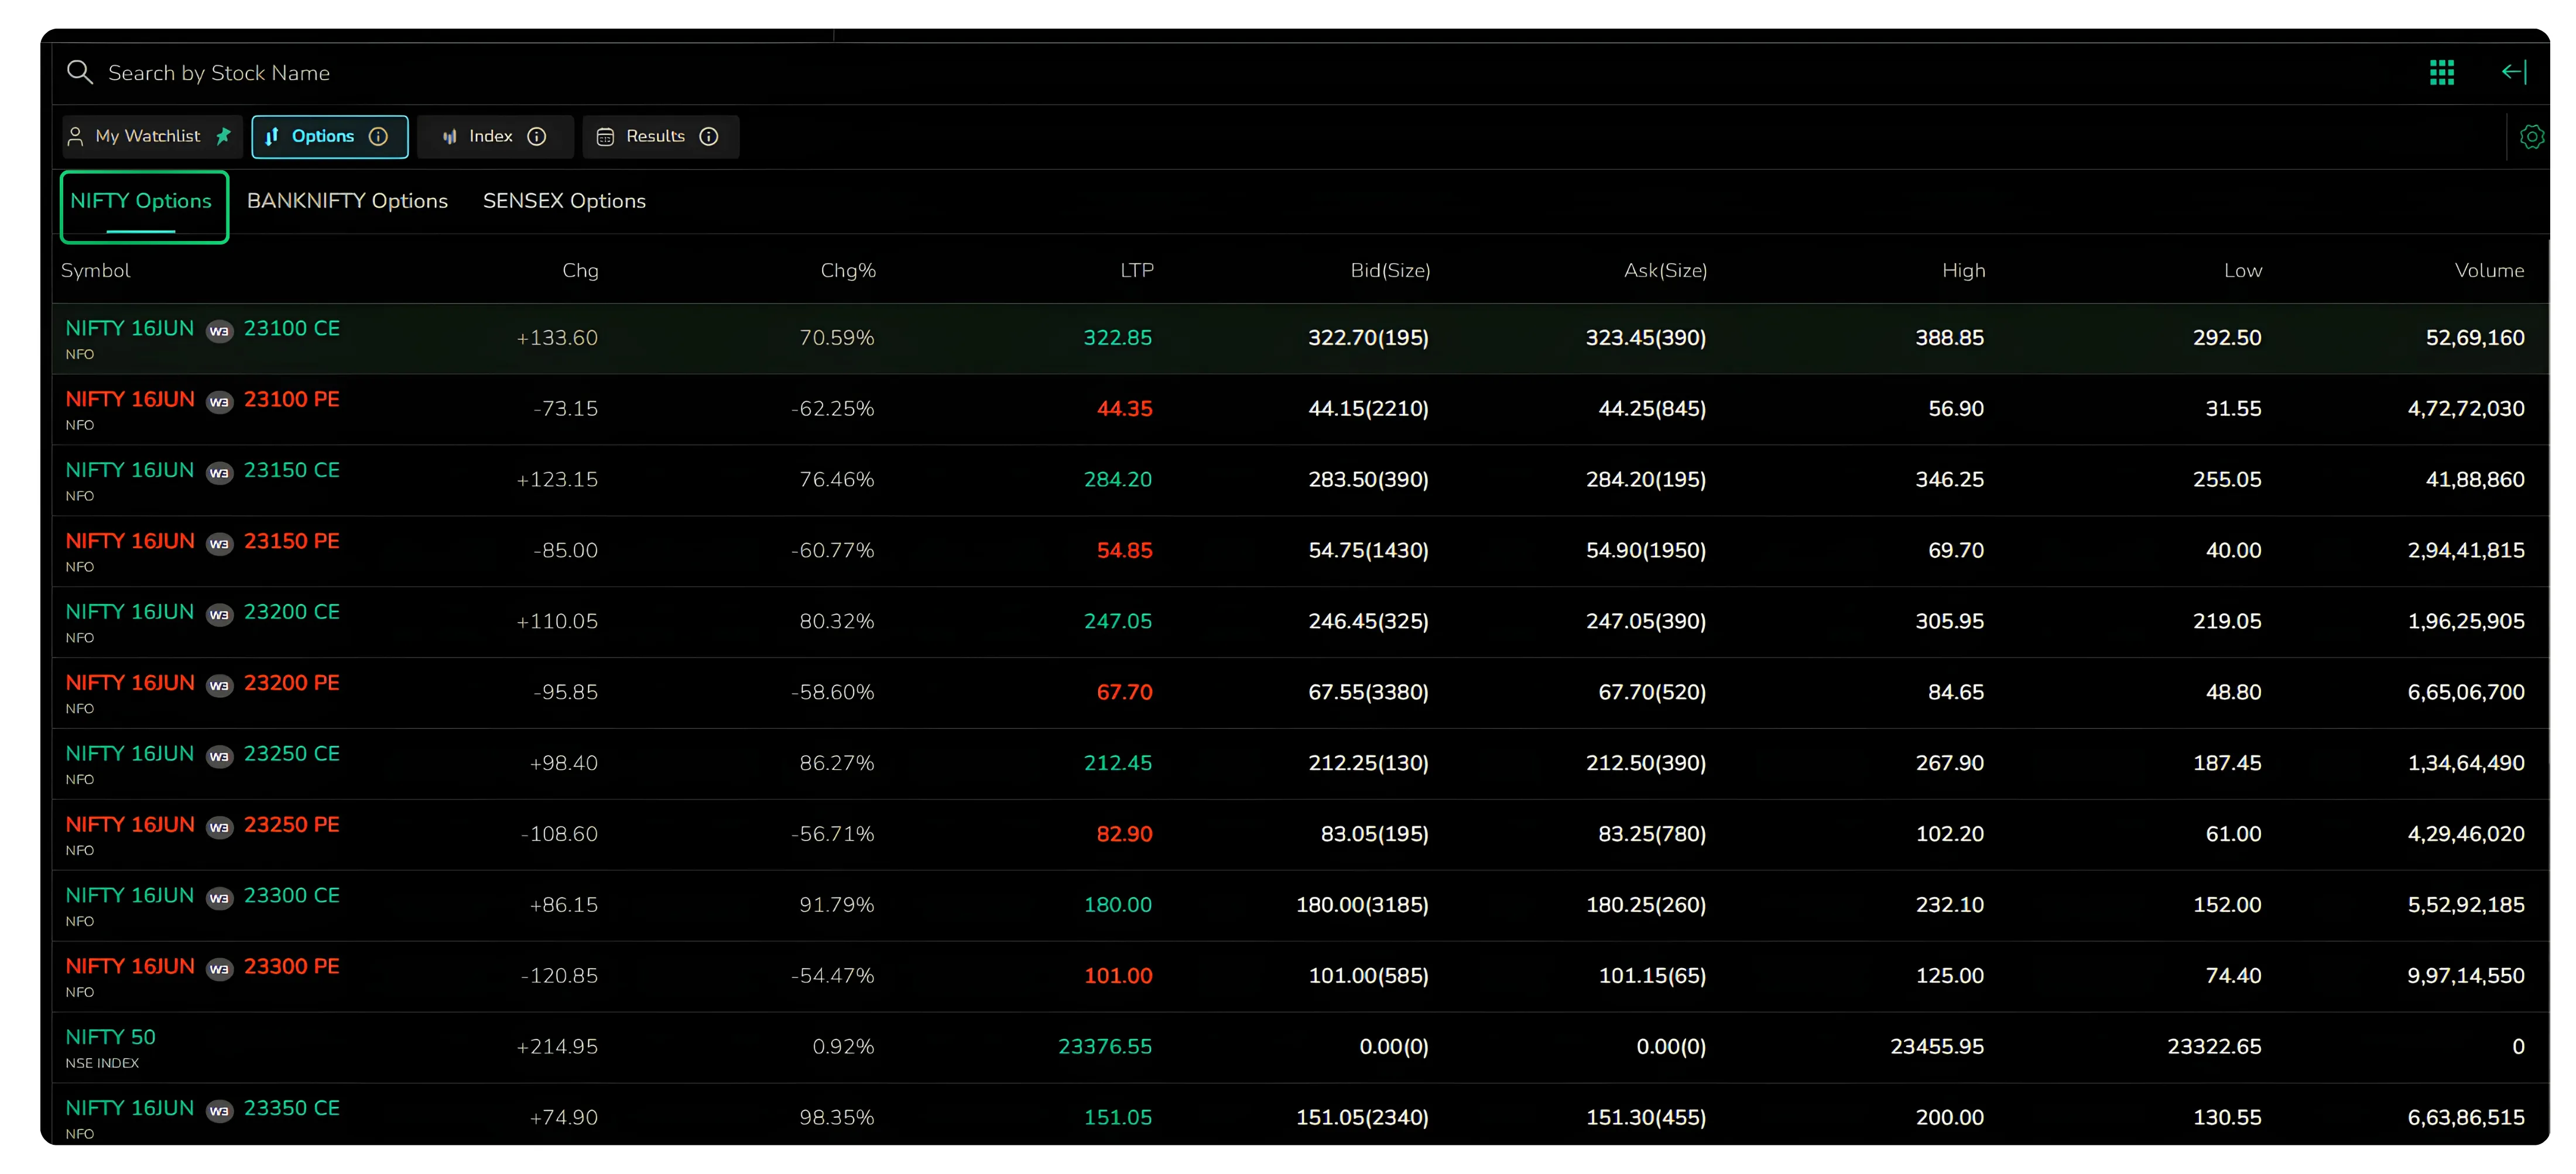Viewport: 2576px width, 1174px height.
Task: Click ask 54.90(1950)
Action: tap(1646, 552)
